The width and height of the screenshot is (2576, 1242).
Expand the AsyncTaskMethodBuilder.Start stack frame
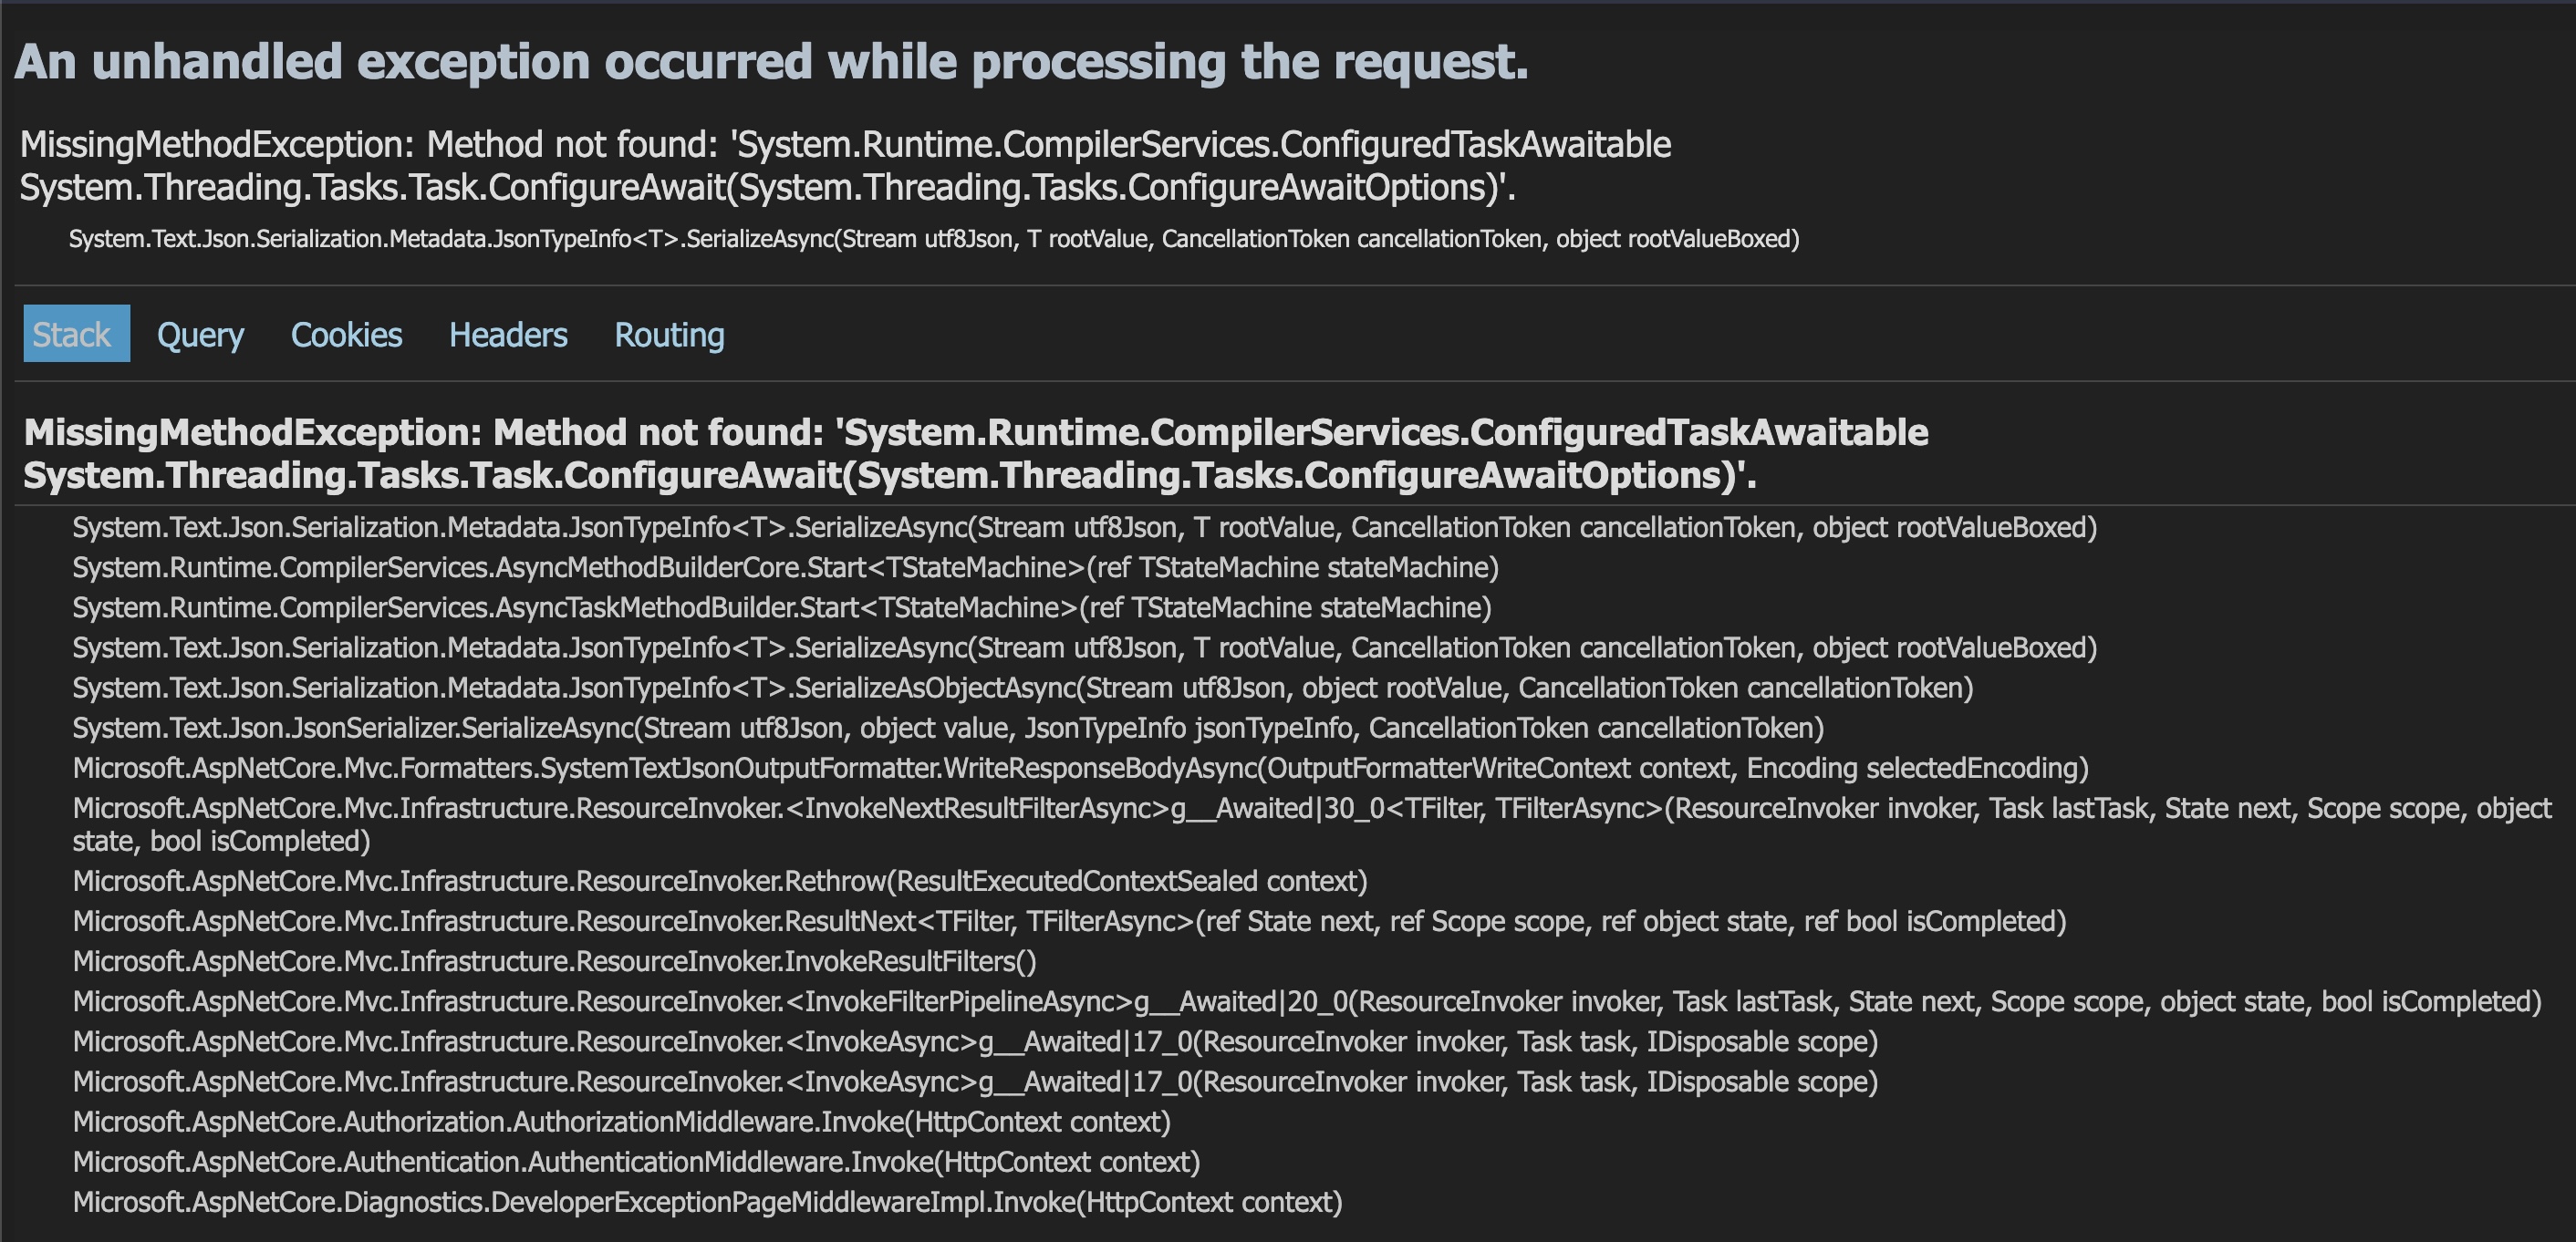(x=782, y=607)
